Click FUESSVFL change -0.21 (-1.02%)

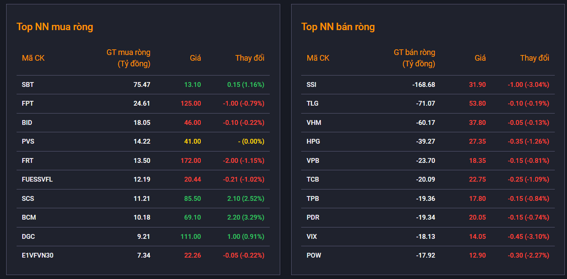(x=244, y=179)
